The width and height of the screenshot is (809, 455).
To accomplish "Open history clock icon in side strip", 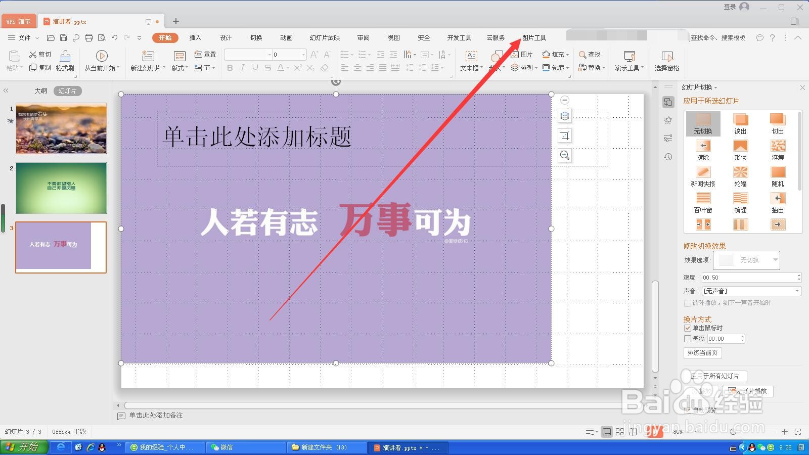I will 668,157.
